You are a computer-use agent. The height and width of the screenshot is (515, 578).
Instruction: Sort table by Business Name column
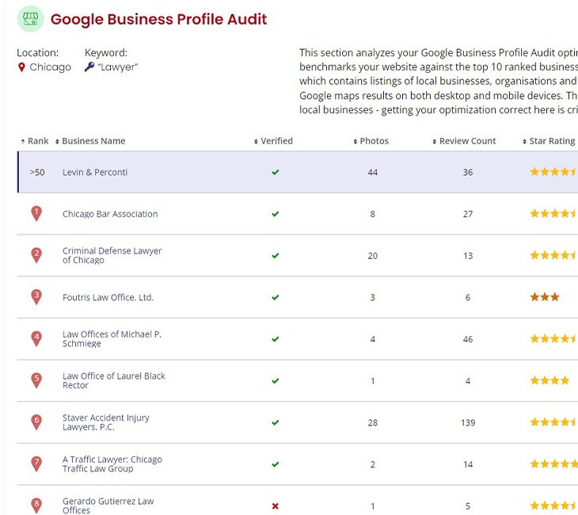click(93, 141)
